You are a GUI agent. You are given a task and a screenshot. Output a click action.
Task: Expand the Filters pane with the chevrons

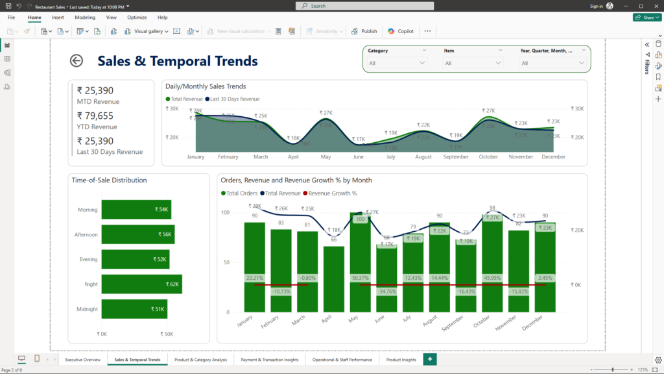(647, 44)
